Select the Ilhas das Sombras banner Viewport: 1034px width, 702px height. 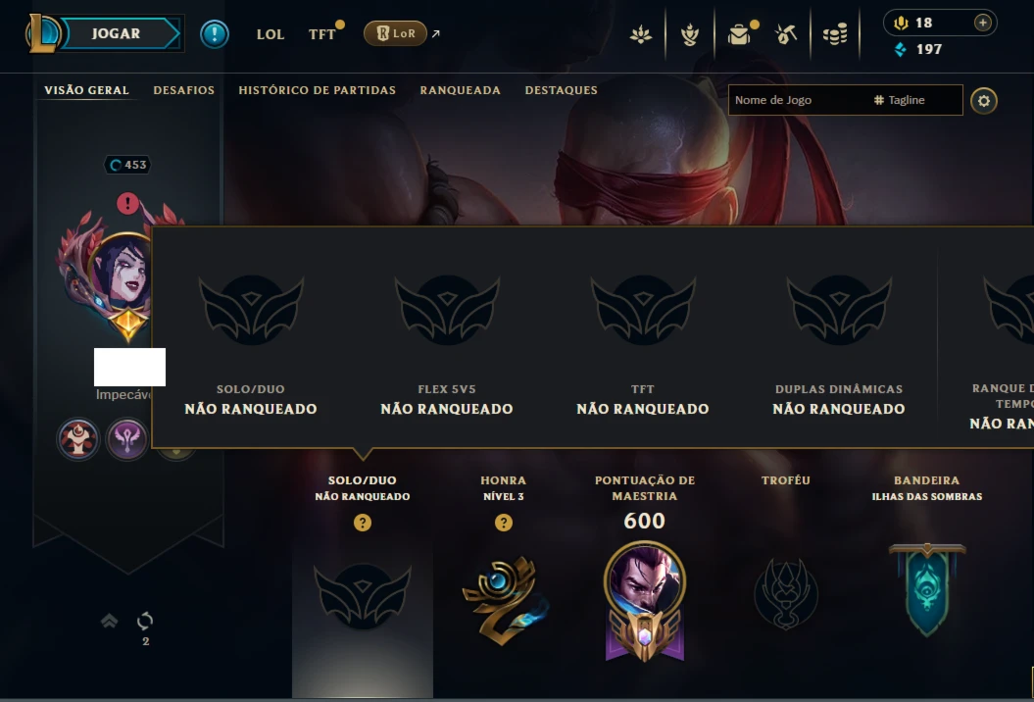click(x=927, y=590)
